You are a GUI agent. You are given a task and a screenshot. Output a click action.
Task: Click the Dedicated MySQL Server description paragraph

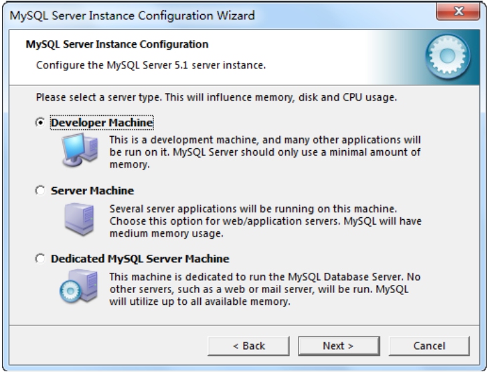(265, 289)
